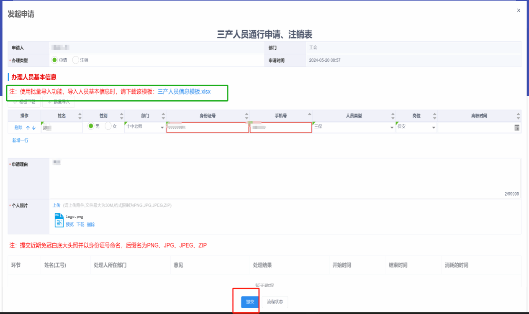Open the 岗位 dropdown showing 保安
The image size is (529, 314).
[434, 128]
